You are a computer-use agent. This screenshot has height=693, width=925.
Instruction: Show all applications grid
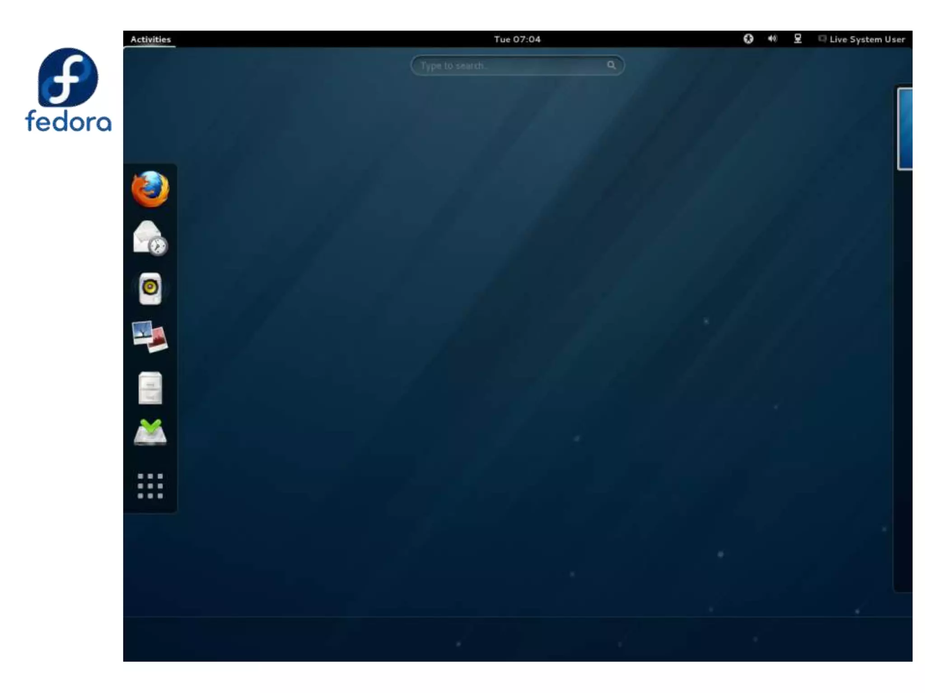point(150,486)
